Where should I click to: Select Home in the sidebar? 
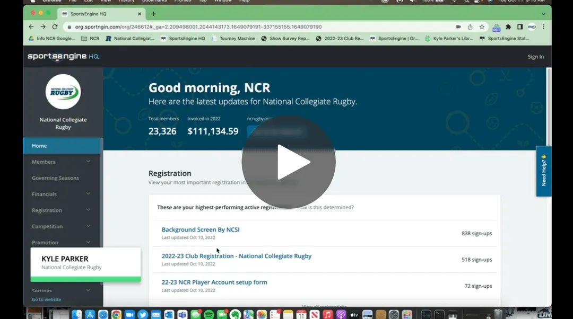point(62,146)
